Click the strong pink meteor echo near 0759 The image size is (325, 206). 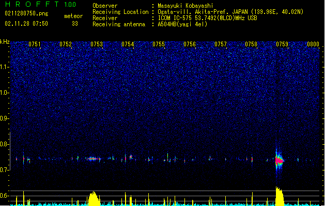click(279, 160)
